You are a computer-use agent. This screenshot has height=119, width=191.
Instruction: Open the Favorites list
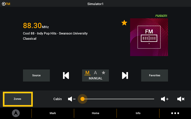click(154, 76)
